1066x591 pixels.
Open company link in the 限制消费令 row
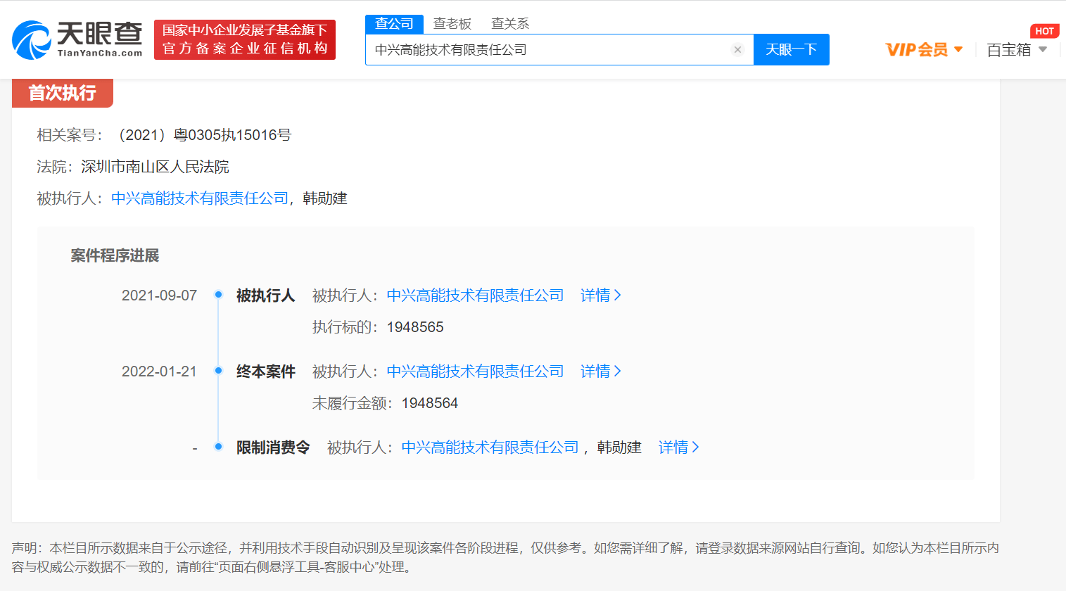click(490, 447)
